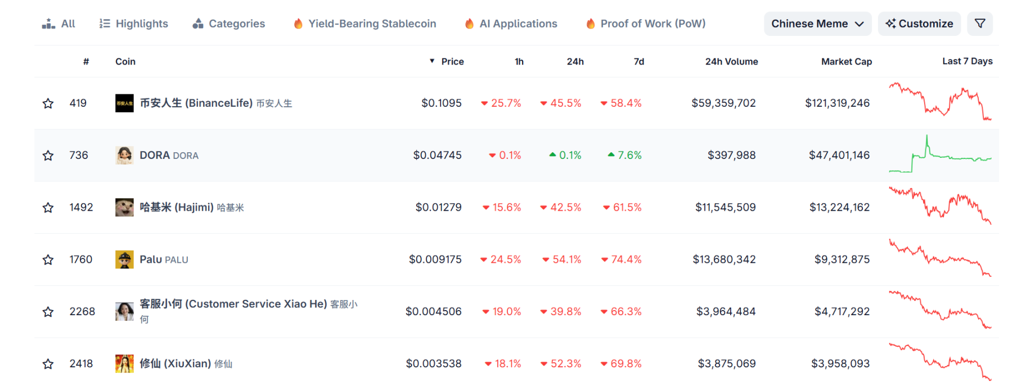Switch to the Highlights tab
This screenshot has width=1035, height=387.
click(x=134, y=24)
